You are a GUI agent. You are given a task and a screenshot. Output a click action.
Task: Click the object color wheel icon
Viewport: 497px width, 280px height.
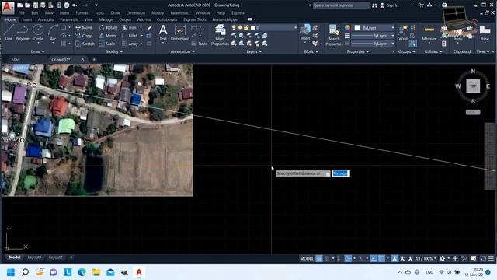point(347,28)
